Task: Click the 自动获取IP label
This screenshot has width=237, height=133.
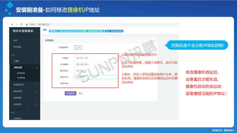Action: (64, 47)
